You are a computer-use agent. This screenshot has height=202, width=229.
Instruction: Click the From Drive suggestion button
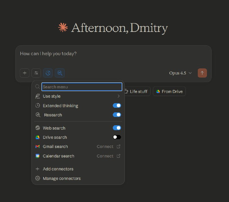click(169, 91)
